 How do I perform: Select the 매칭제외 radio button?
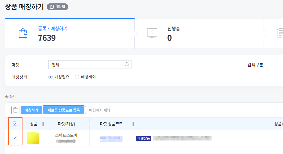click(x=77, y=77)
